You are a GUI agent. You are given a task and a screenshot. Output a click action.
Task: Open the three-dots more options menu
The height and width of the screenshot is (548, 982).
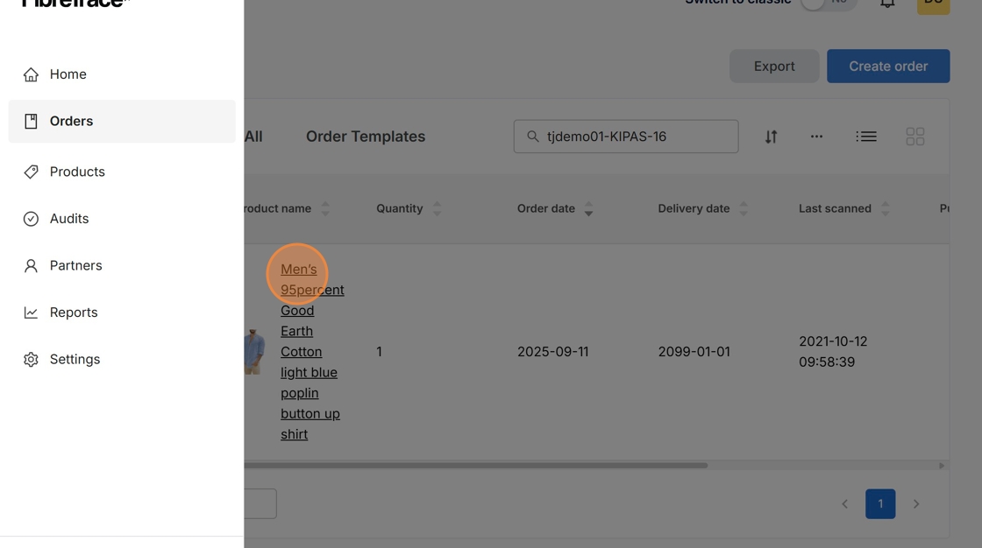(816, 137)
